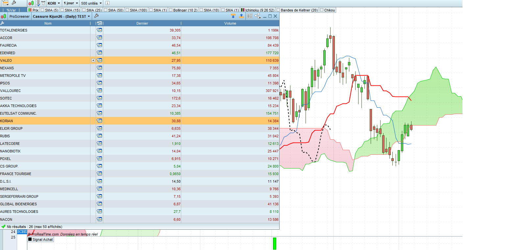Enable the Bollinger (10 2) indicator checkbox

(171, 10)
